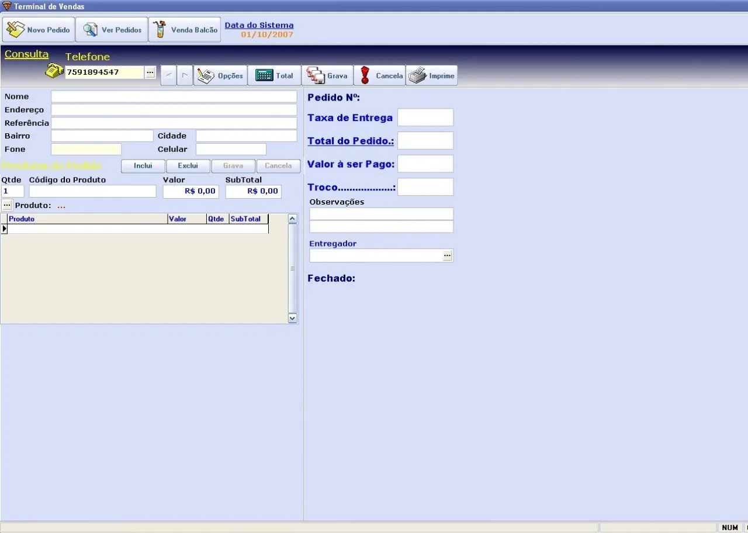Click the Novo Pedido notepad icon
The height and width of the screenshot is (533, 748).
tap(16, 29)
